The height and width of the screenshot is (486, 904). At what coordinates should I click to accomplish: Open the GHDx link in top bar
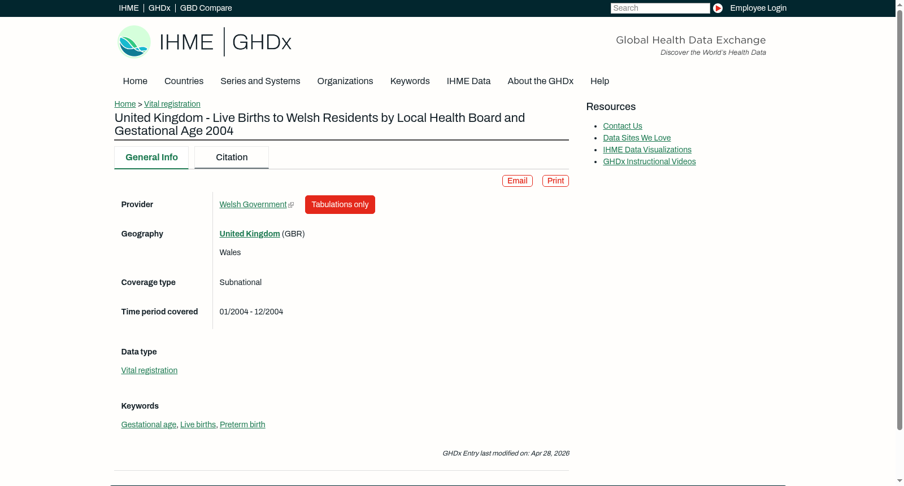(x=159, y=8)
